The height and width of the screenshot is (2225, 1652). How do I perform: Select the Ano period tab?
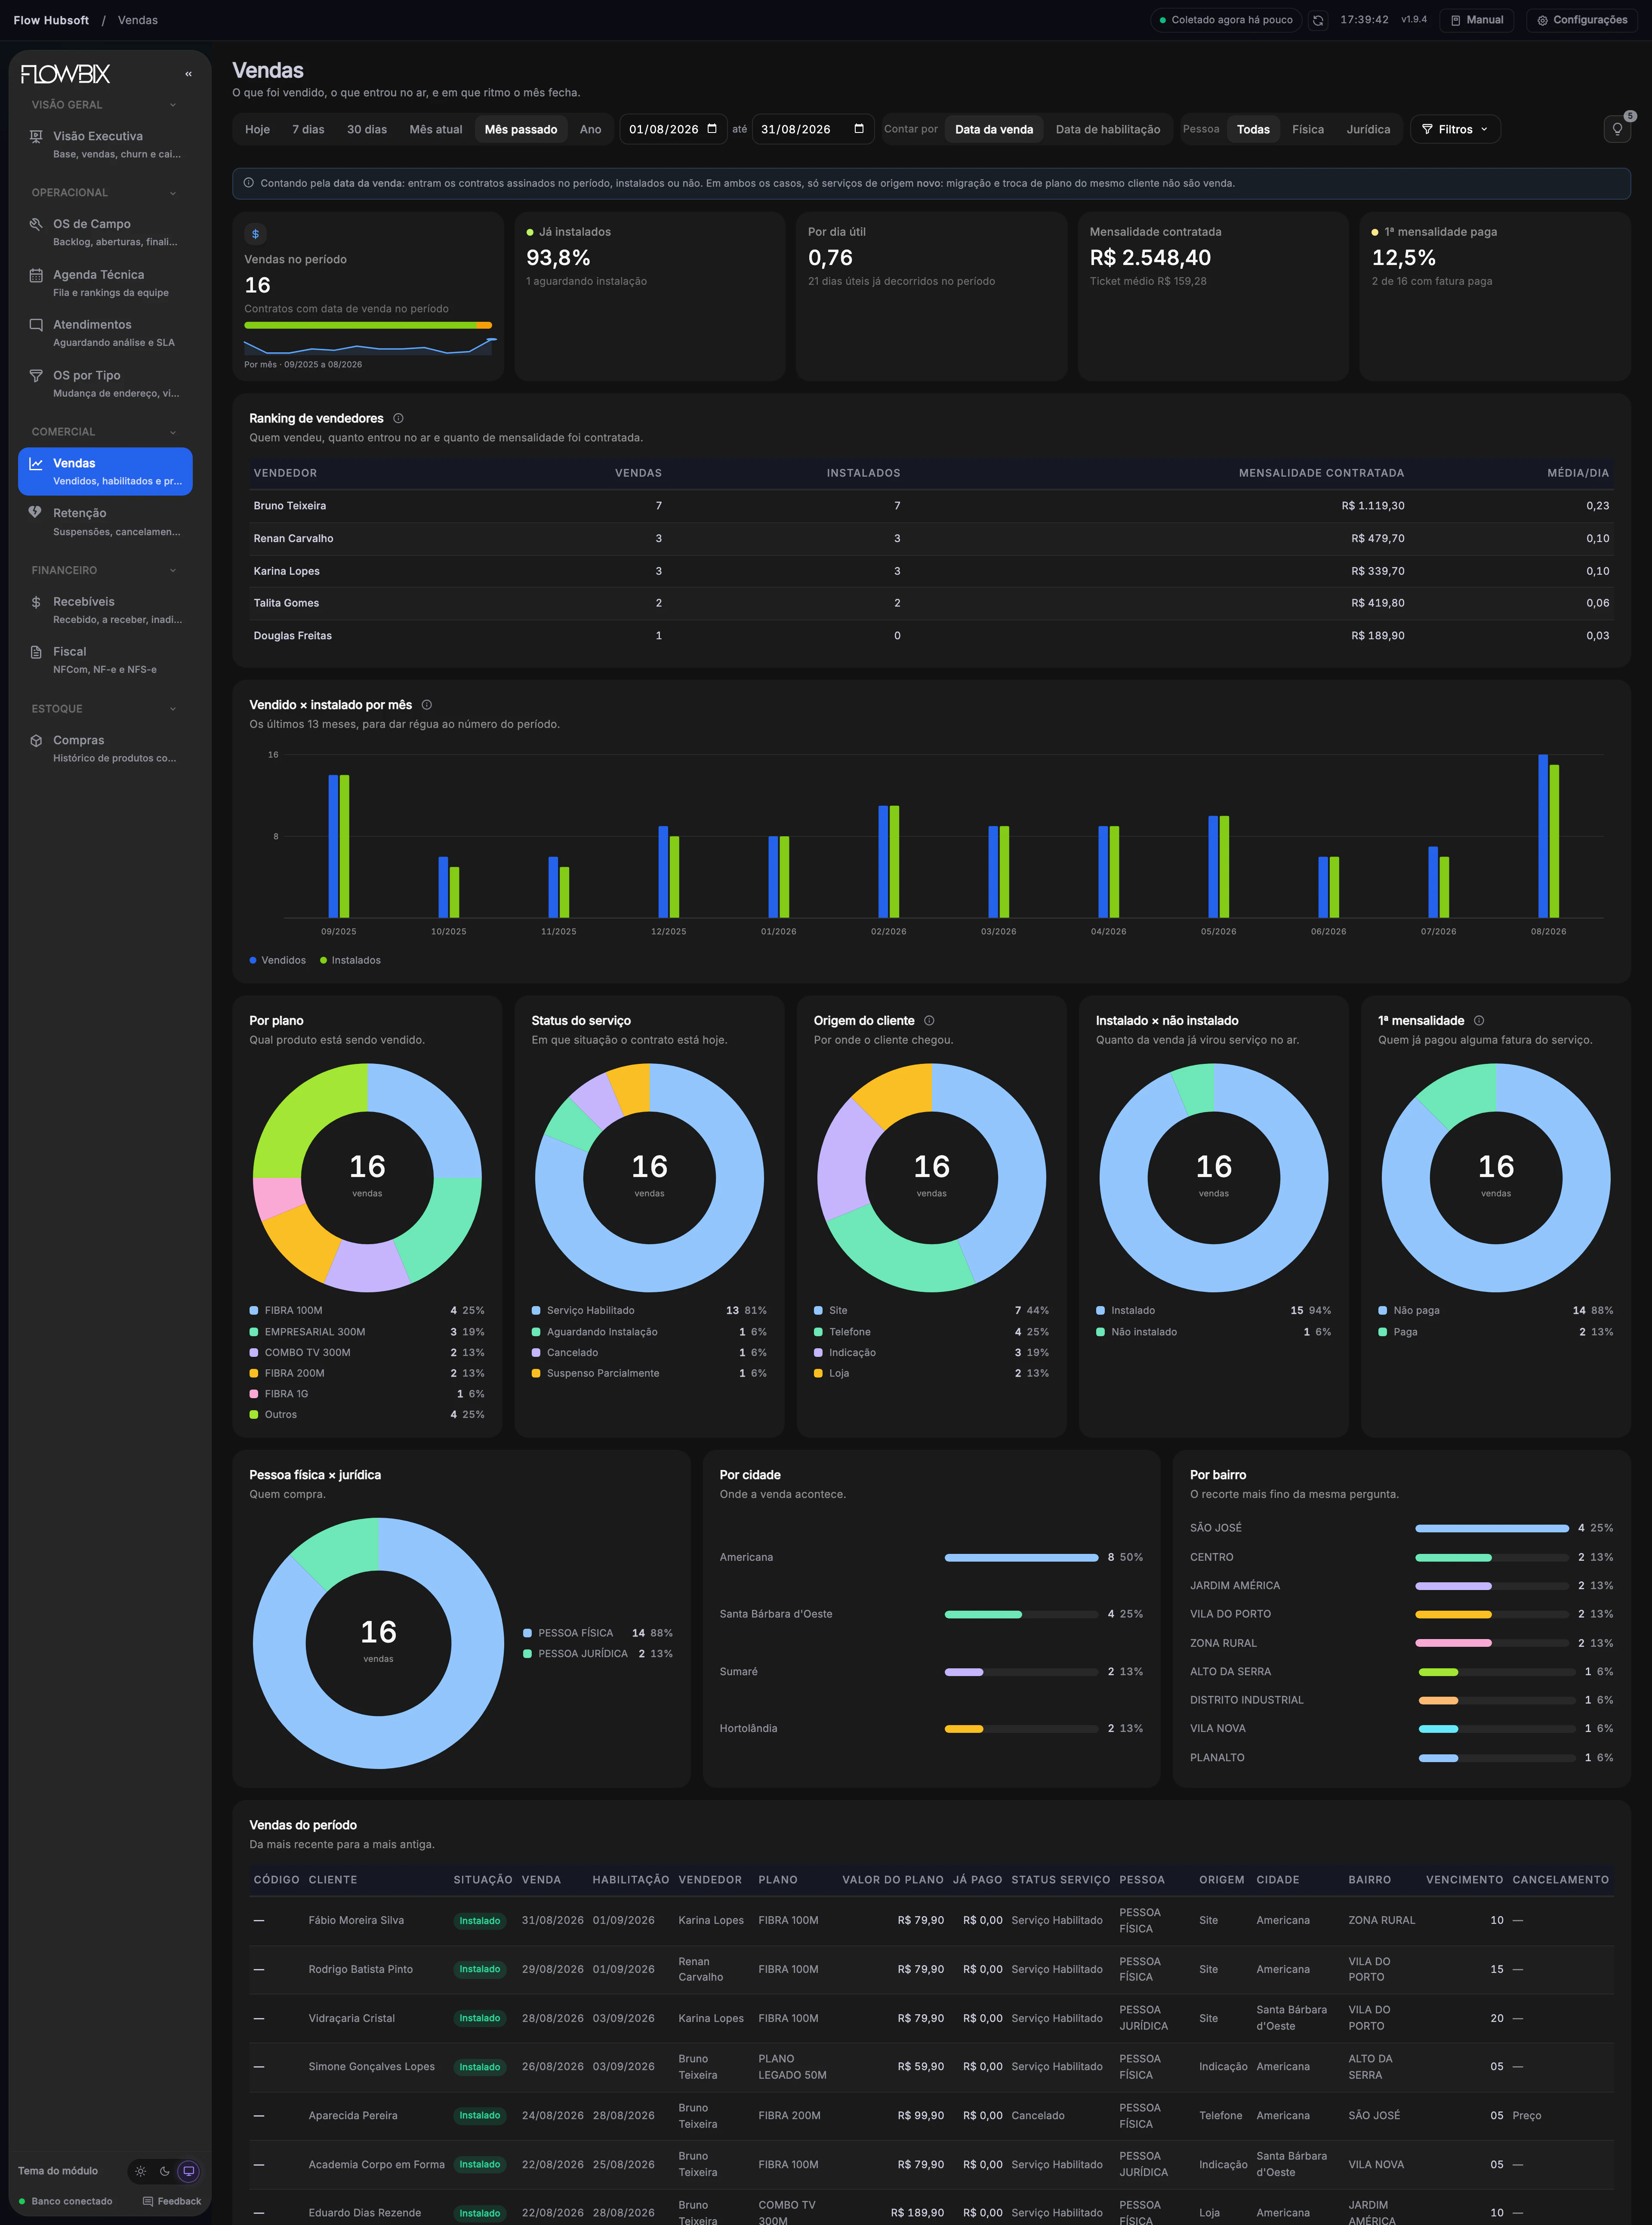click(x=591, y=130)
